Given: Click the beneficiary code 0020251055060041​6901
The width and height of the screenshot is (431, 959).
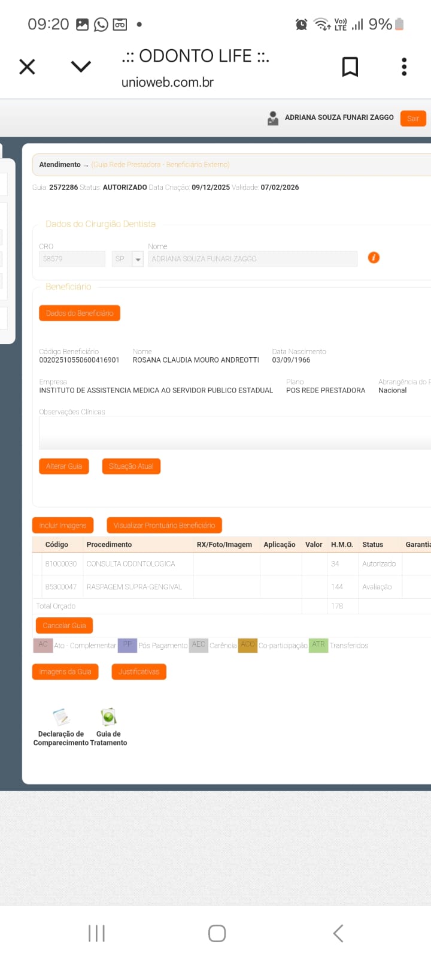Looking at the screenshot, I should [79, 360].
